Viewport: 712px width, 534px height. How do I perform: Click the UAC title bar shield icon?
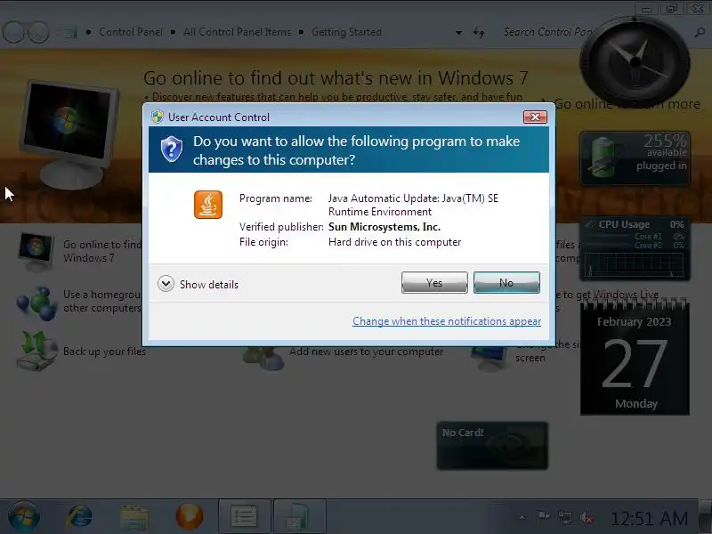click(x=158, y=117)
